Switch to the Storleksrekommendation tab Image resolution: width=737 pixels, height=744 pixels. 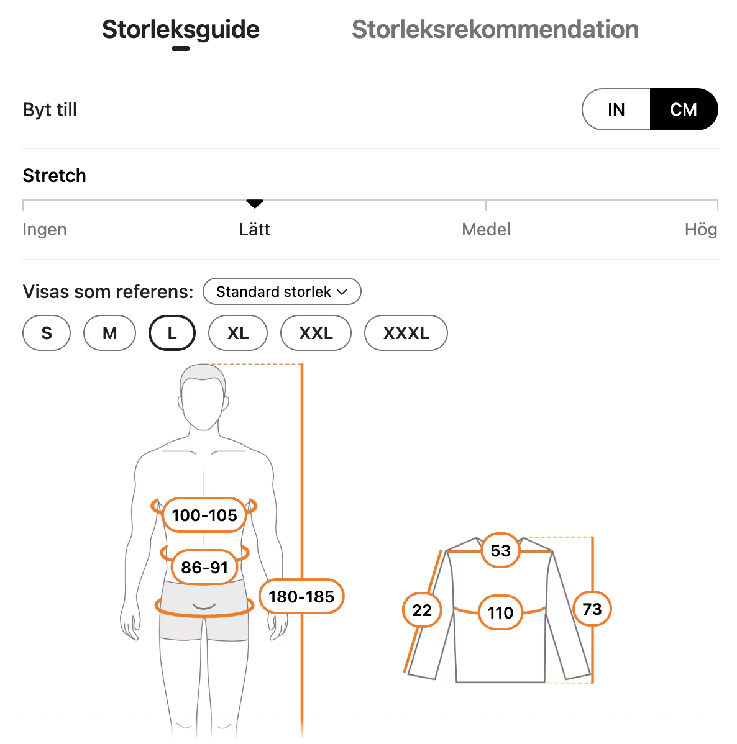click(x=495, y=29)
